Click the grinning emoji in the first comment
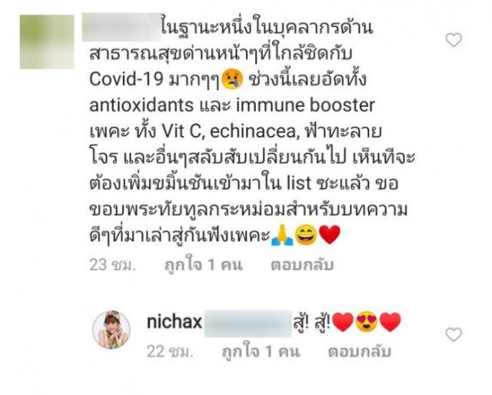This screenshot has height=395, width=492. (x=306, y=235)
